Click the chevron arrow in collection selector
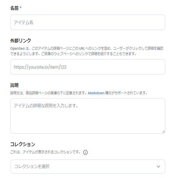The width and height of the screenshot is (178, 178). click(158, 167)
